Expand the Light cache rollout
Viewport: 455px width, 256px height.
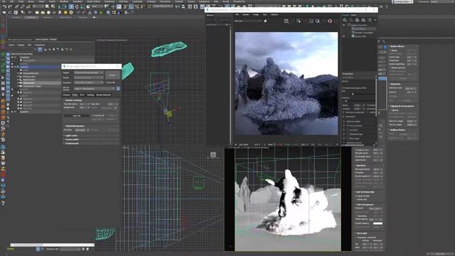click(91, 136)
